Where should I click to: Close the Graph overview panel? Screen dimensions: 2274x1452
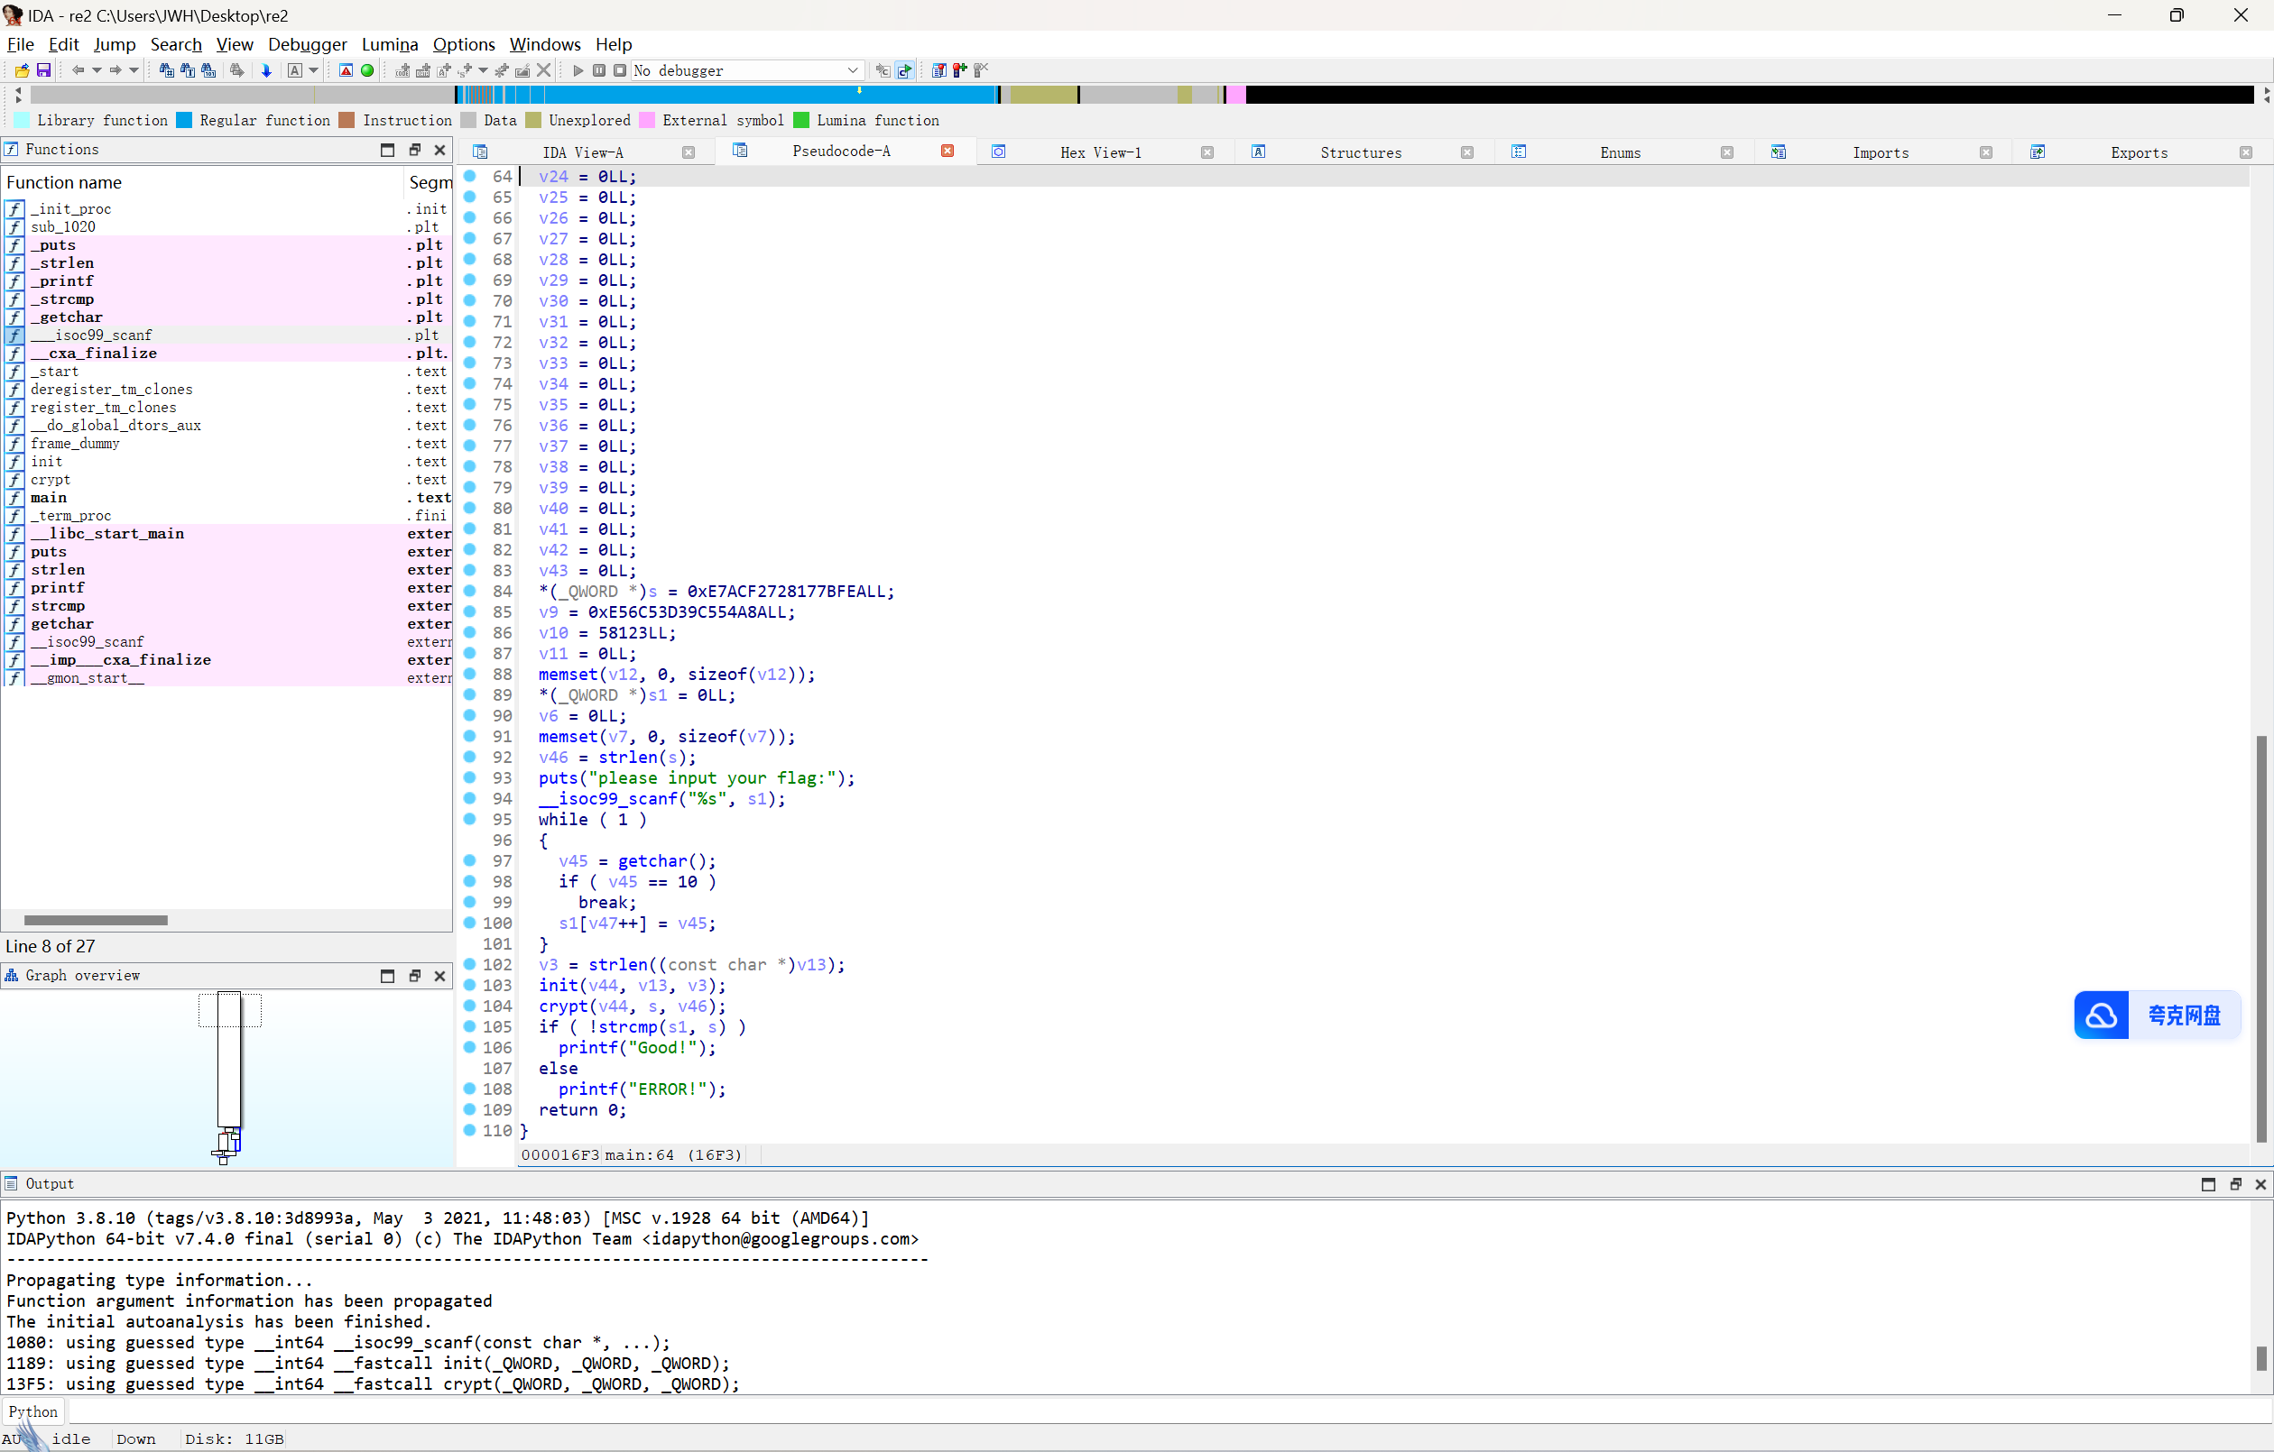pos(439,976)
